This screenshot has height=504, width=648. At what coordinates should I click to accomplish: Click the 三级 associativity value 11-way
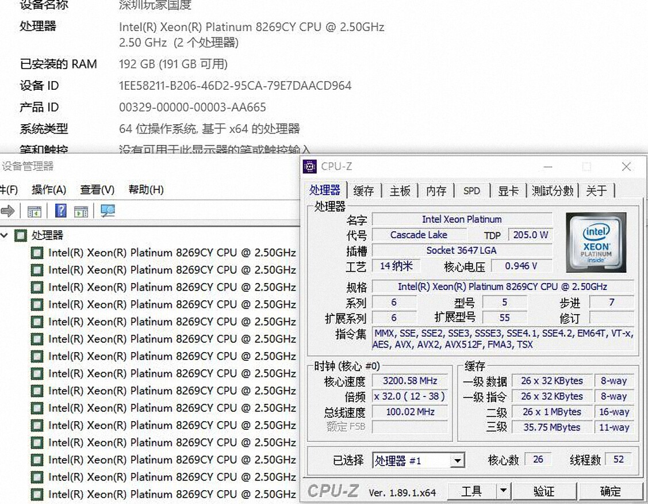click(x=614, y=427)
